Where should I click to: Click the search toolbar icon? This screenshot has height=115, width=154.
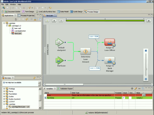coord(4,8)
